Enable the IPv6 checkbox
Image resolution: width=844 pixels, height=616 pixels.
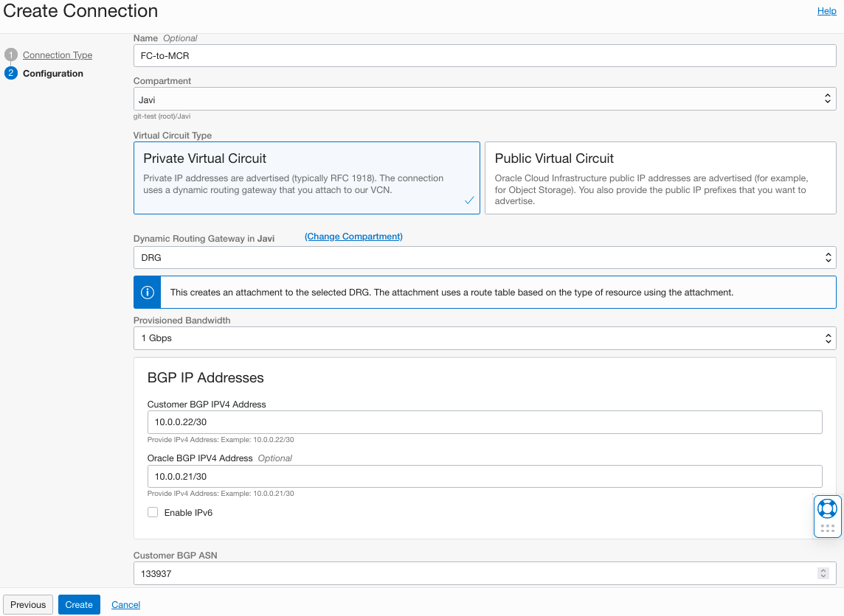click(153, 512)
